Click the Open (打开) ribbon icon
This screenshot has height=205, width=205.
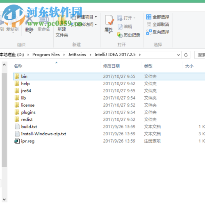pyautogui.click(x=120, y=18)
